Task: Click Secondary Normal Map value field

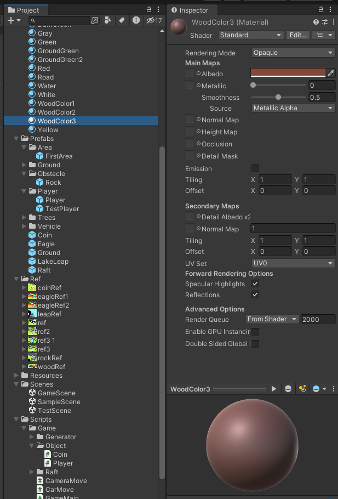Action: (293, 229)
